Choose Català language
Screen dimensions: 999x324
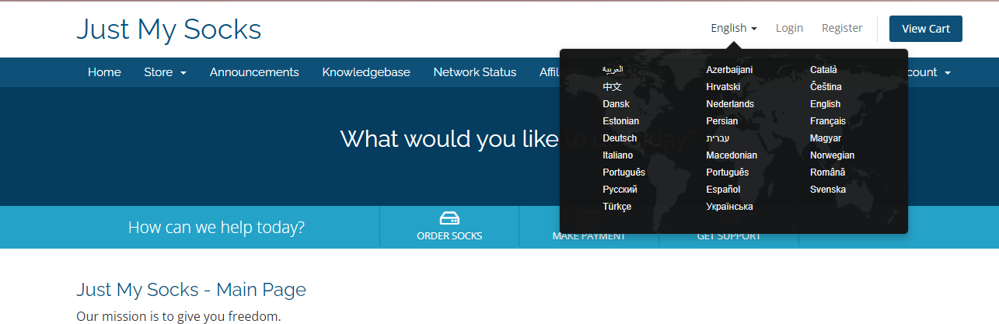[823, 70]
